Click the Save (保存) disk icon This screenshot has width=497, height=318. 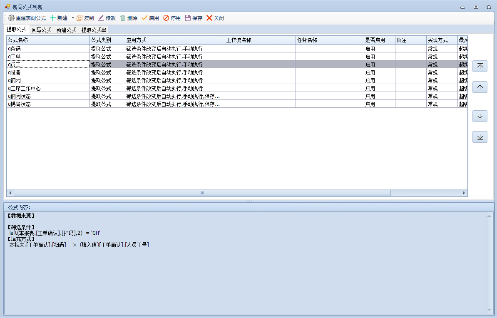(188, 18)
